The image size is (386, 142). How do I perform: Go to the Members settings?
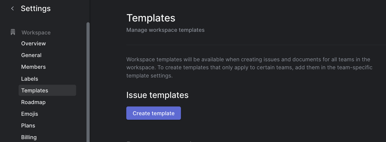pos(34,67)
